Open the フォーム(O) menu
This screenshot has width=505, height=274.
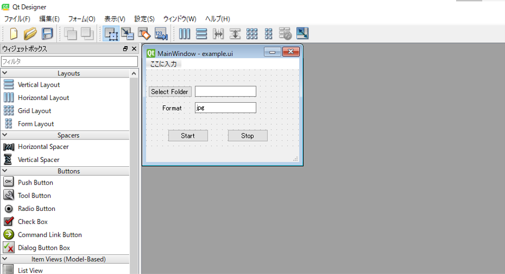(x=81, y=19)
